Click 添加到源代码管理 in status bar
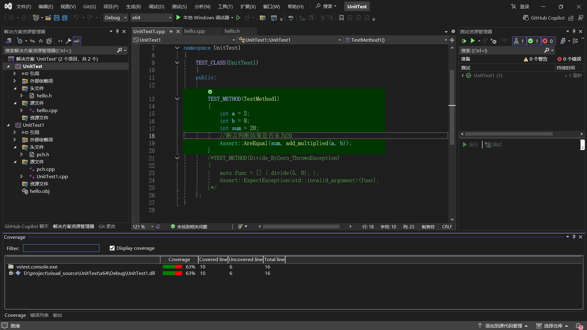This screenshot has width=587, height=330. [x=503, y=326]
